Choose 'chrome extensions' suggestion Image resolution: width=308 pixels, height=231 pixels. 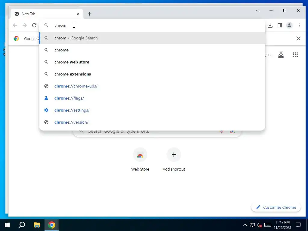click(152, 74)
